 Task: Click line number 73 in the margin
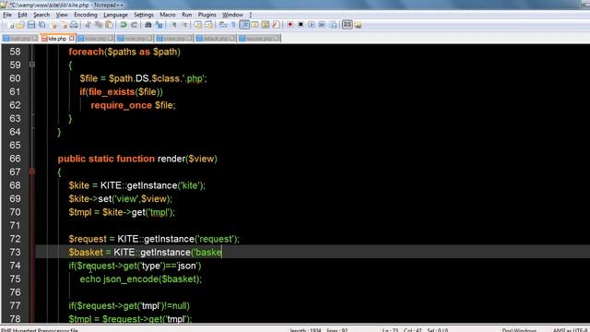15,252
